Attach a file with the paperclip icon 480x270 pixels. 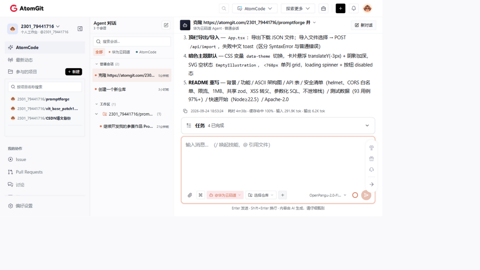[190, 195]
